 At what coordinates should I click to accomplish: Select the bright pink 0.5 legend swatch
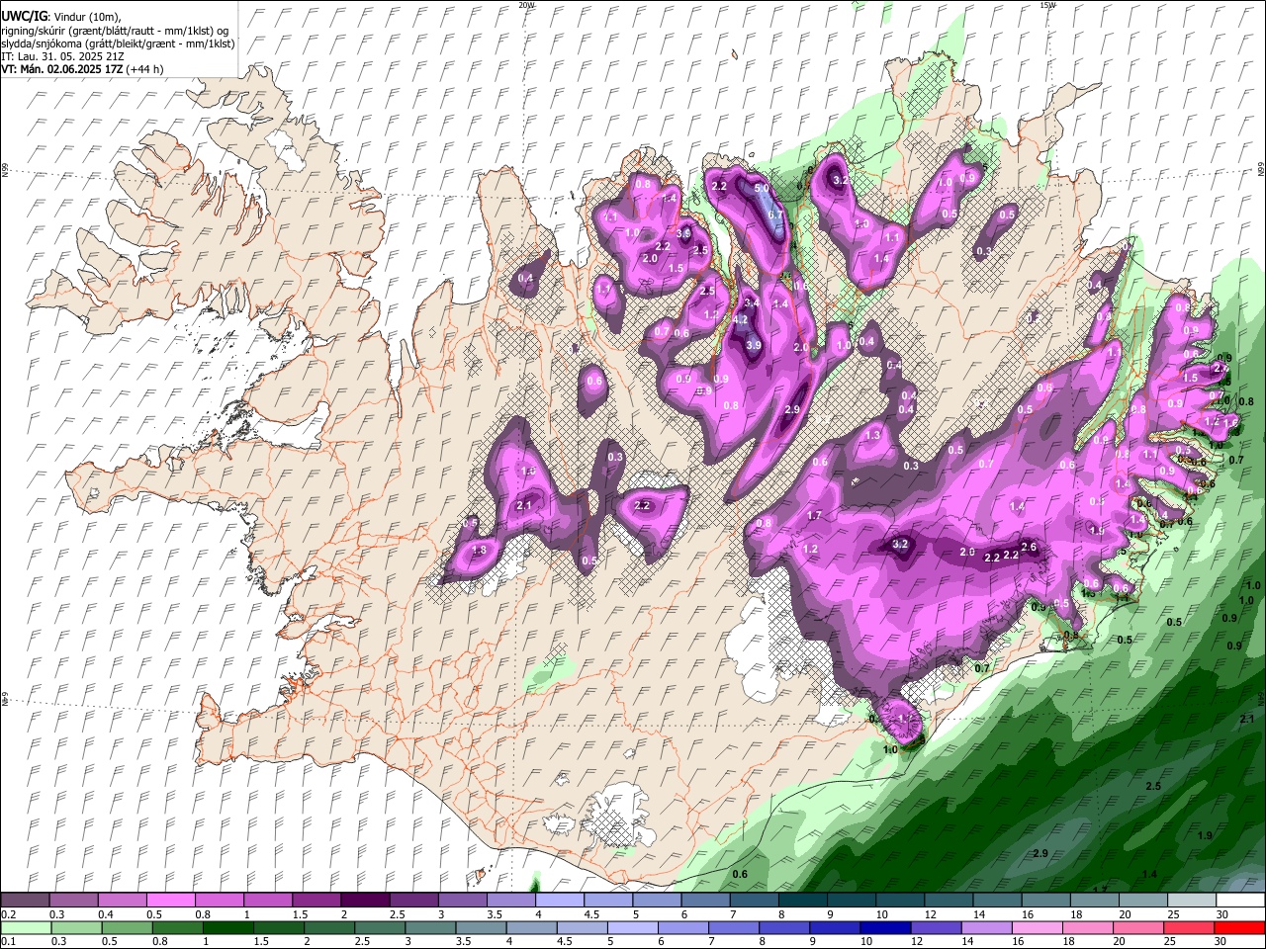pos(170,901)
